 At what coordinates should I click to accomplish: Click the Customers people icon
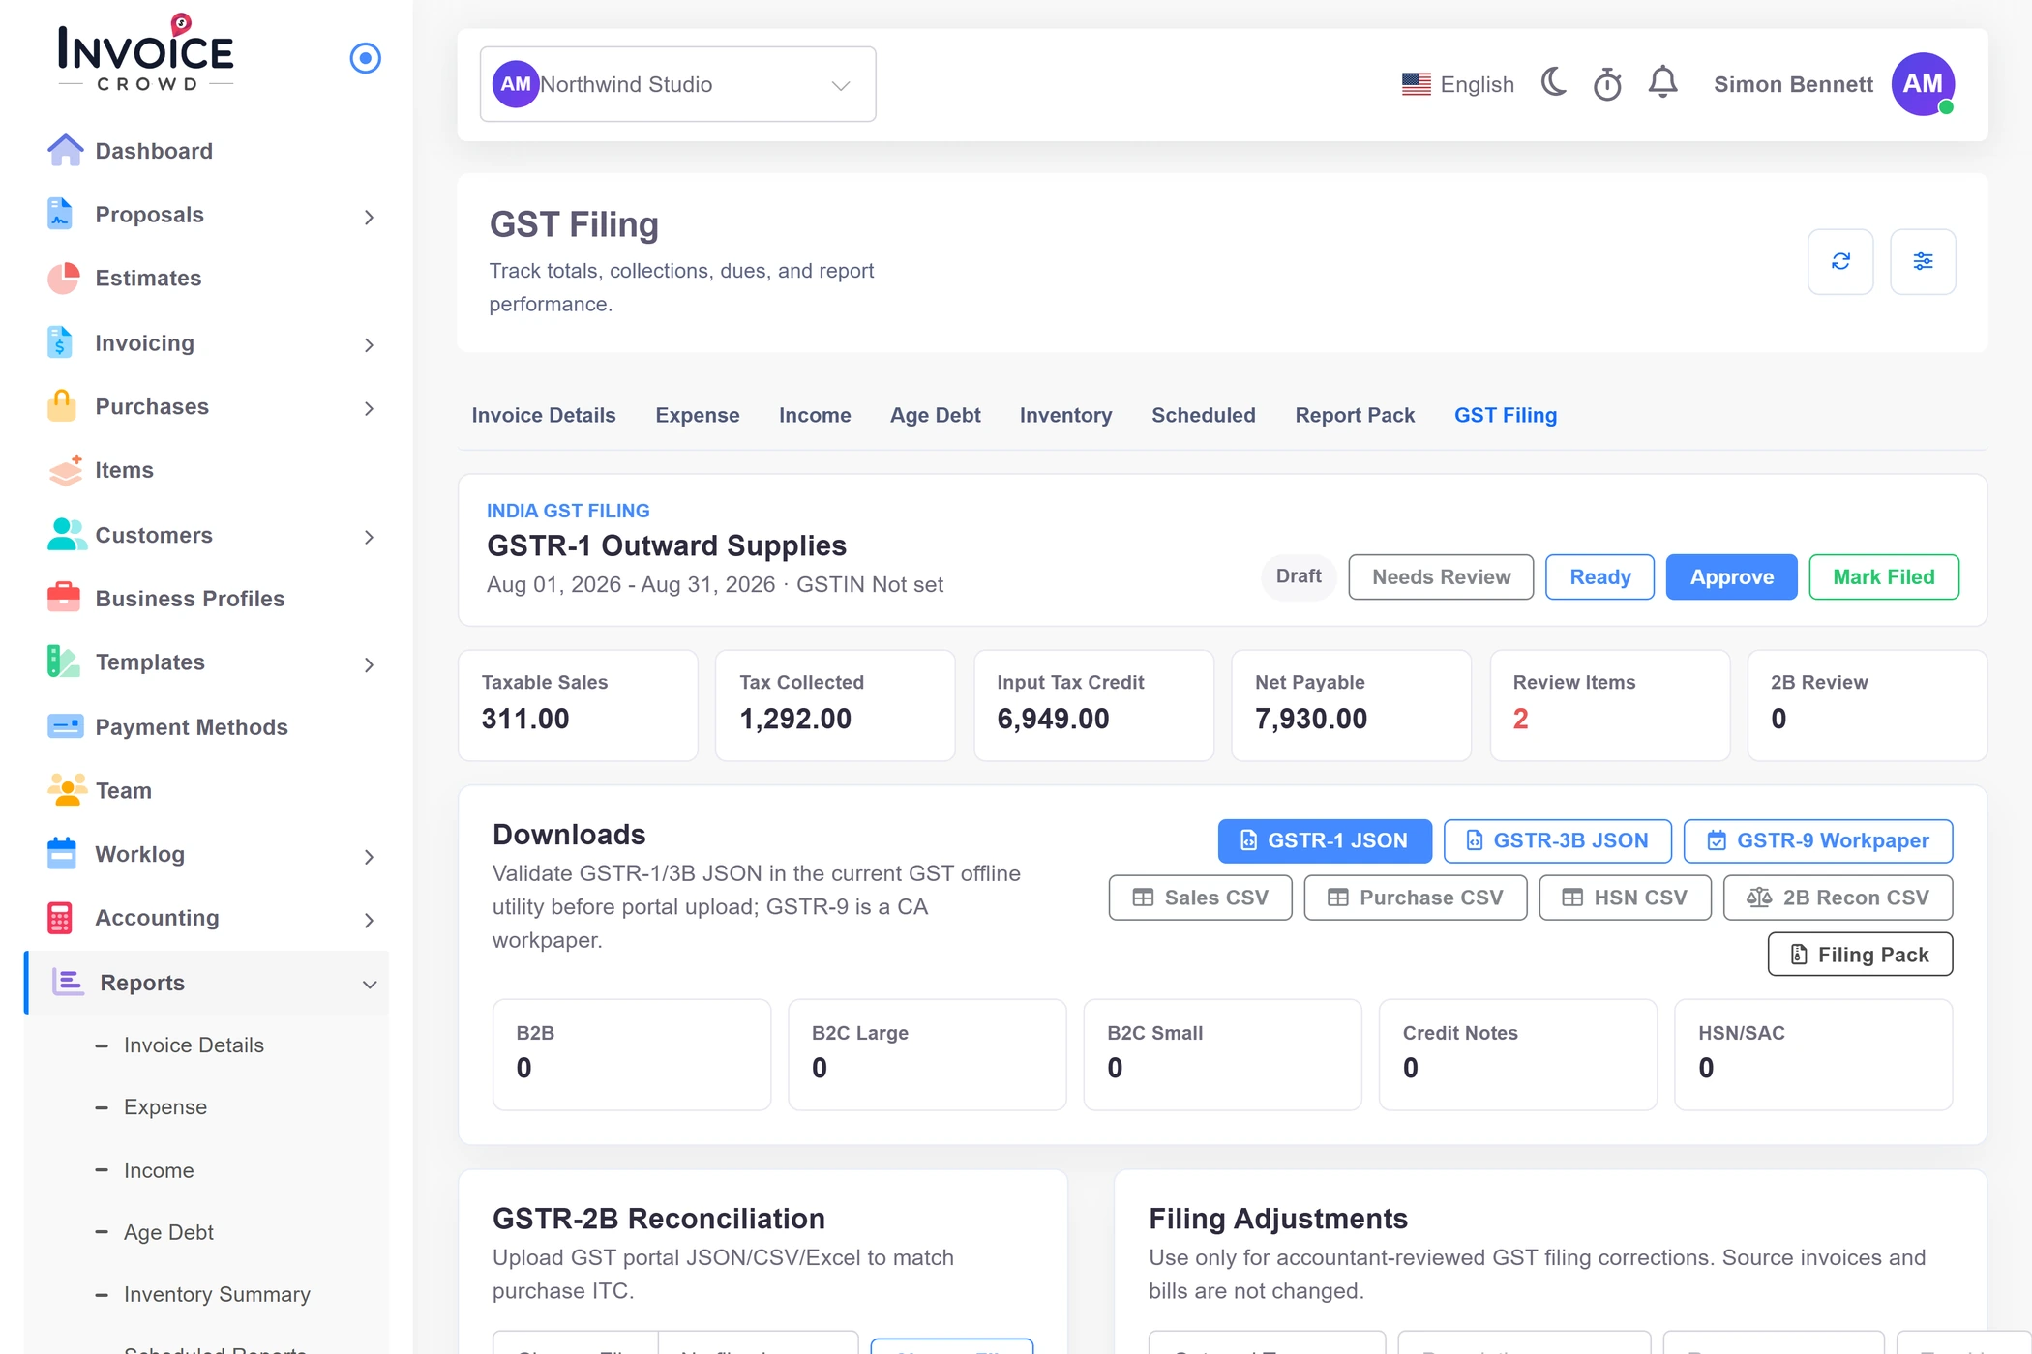(x=66, y=535)
